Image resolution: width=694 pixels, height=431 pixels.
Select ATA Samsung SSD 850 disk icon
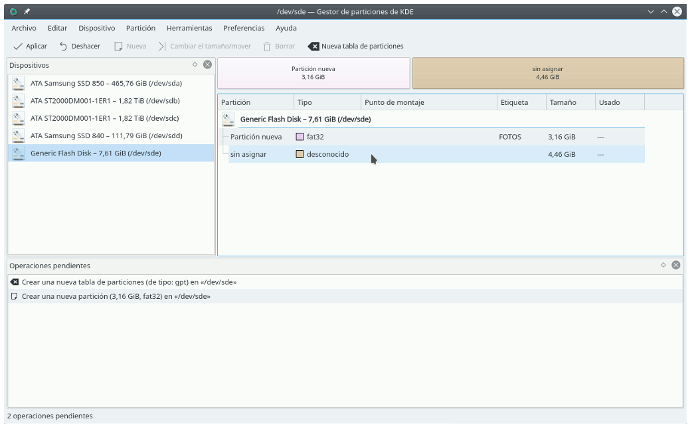coord(19,84)
